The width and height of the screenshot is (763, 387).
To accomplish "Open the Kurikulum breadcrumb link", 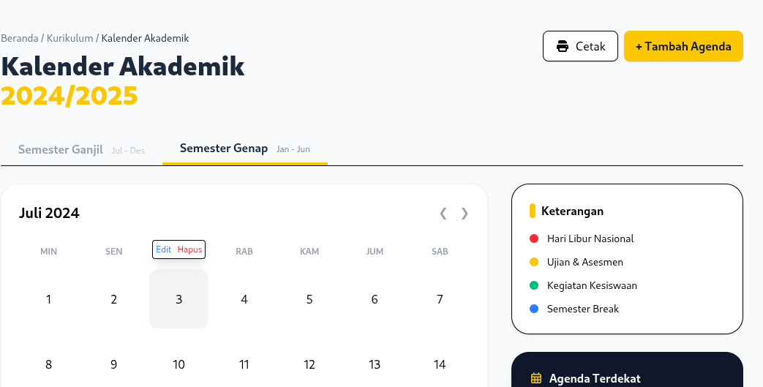I will pos(69,38).
